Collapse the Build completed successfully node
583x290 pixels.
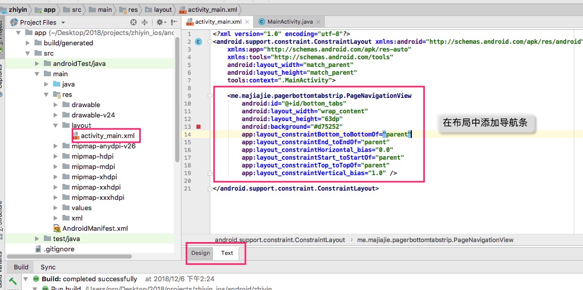pos(25,279)
